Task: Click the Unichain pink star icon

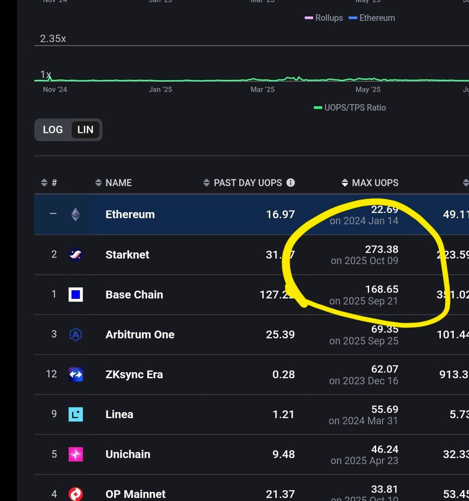Action: [x=76, y=454]
